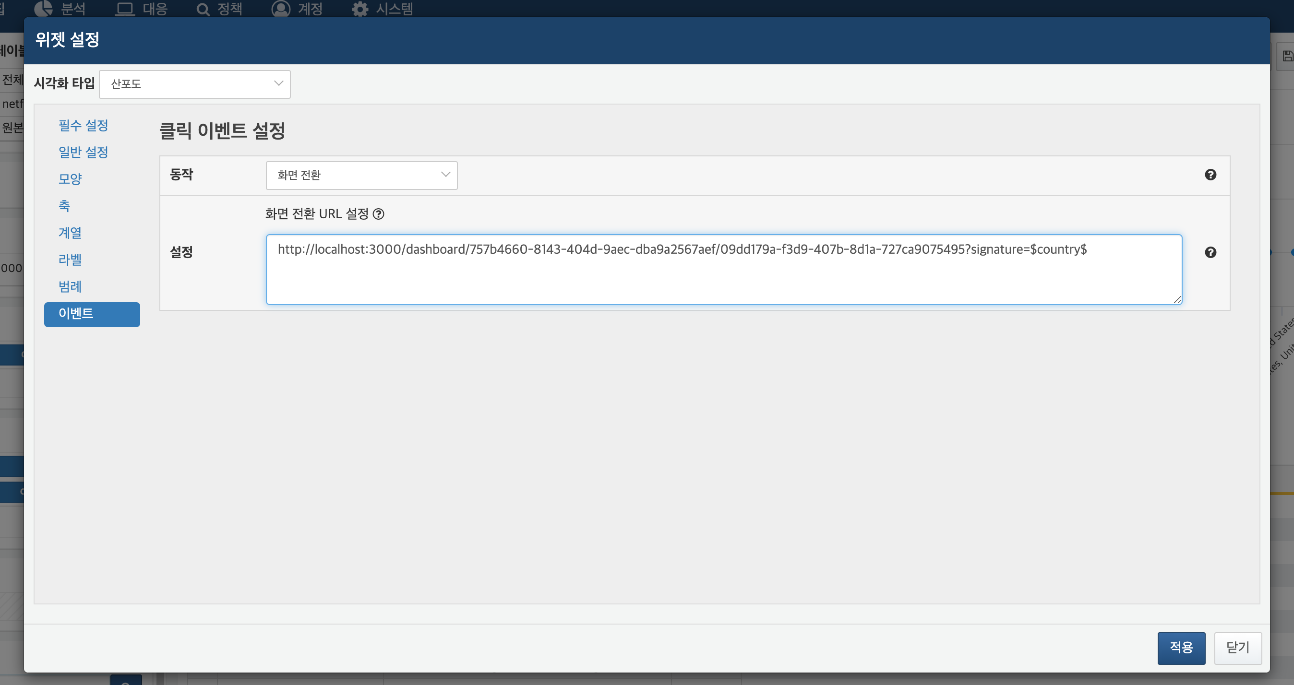This screenshot has width=1294, height=685.
Task: Click the 위젯 설정 dialog title
Action: (x=67, y=40)
